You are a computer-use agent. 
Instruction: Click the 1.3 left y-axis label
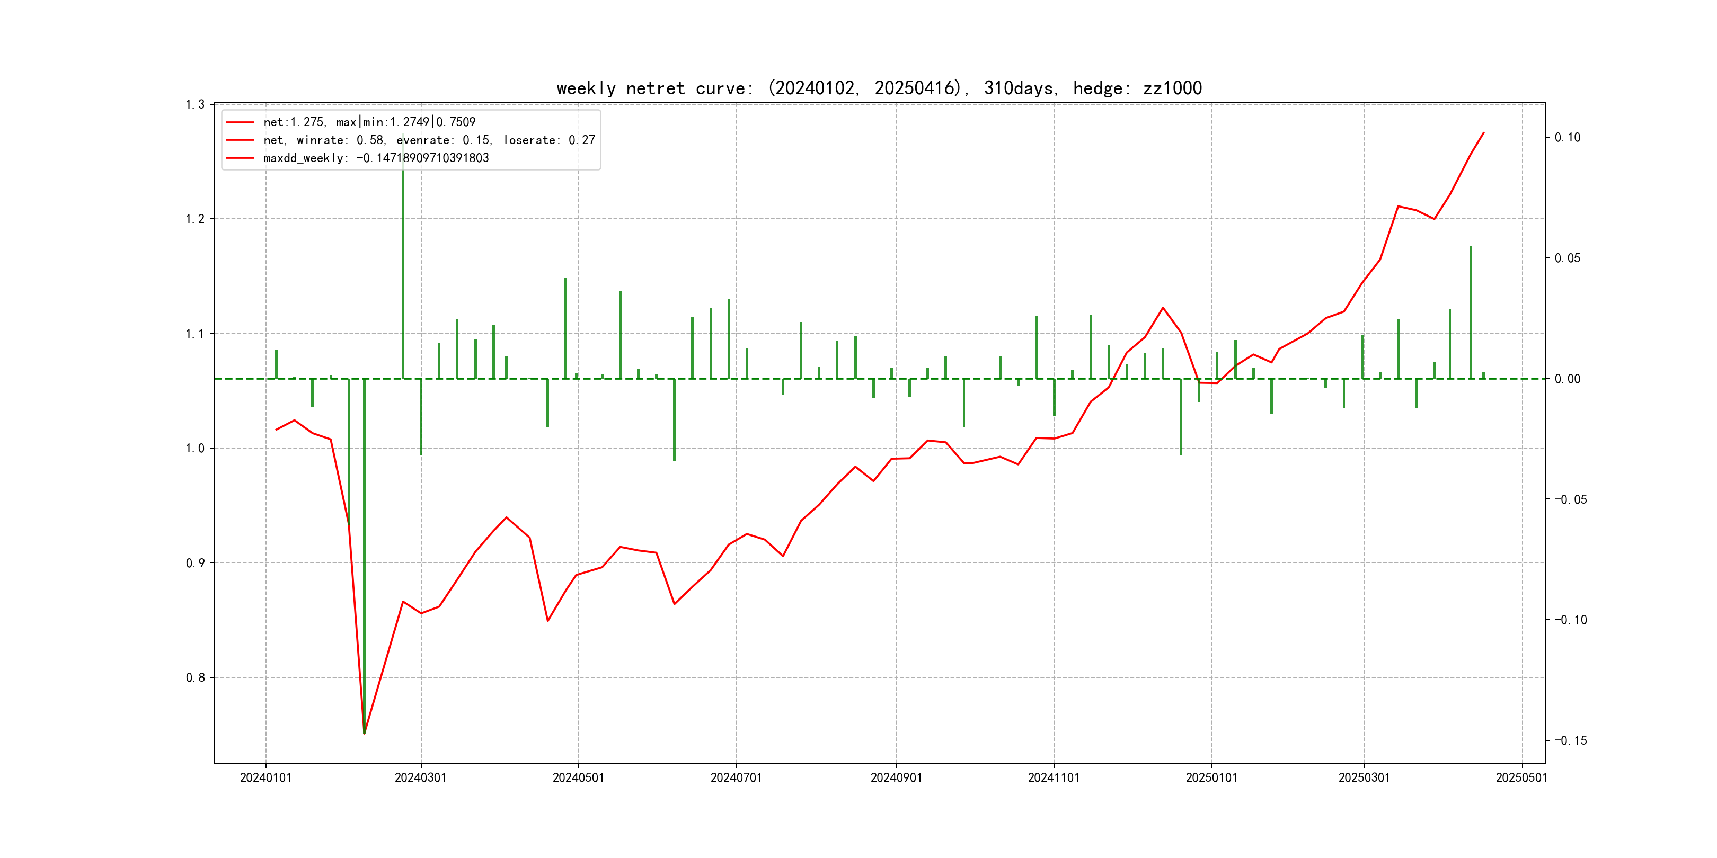[196, 104]
